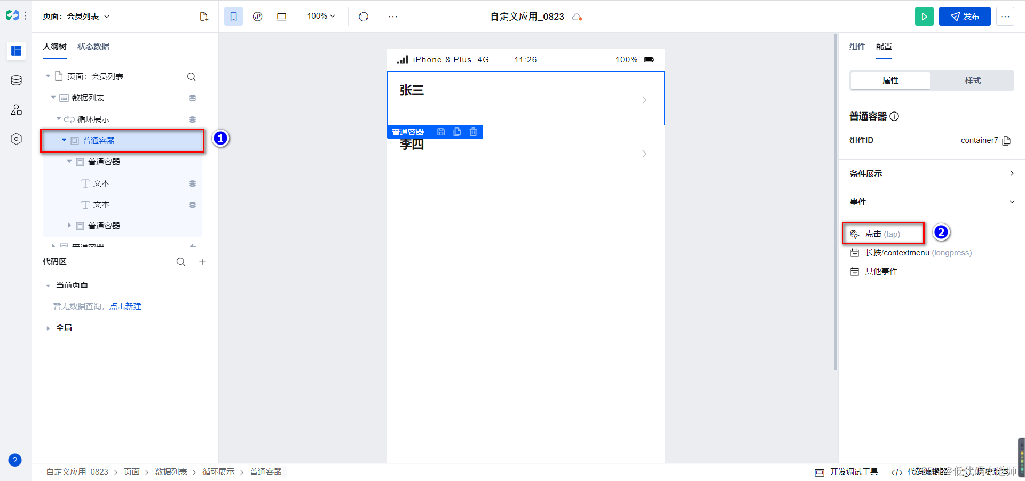The width and height of the screenshot is (1025, 481).
Task: Switch to the 组件 tab
Action: (857, 46)
